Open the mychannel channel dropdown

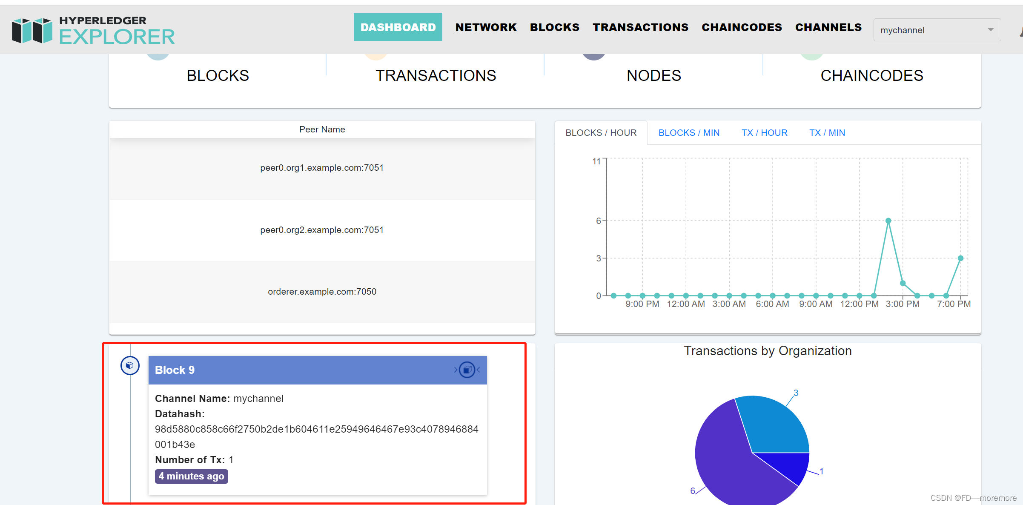pos(931,30)
